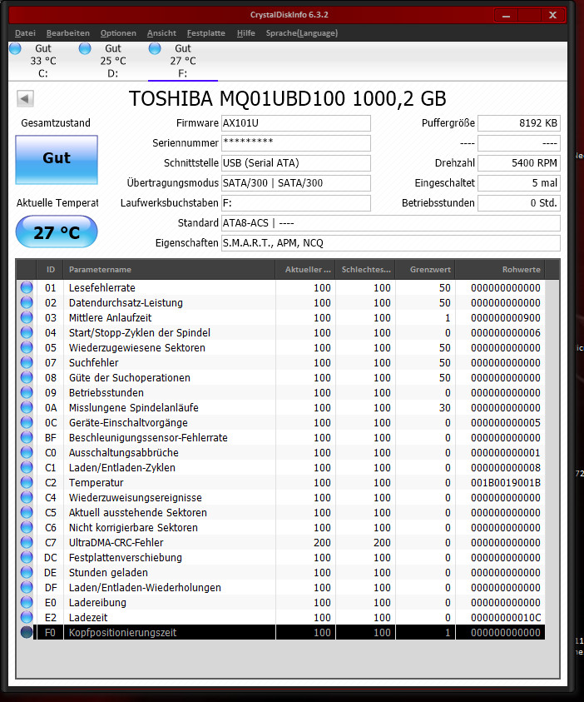The image size is (584, 702).
Task: Click status icon of Stunden geladen row
Action: point(27,573)
